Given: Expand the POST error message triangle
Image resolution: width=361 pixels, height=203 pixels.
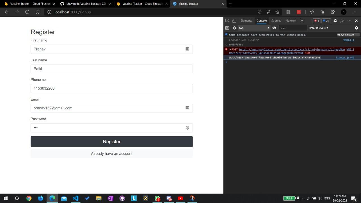Looking at the screenshot, I should 230,50.
